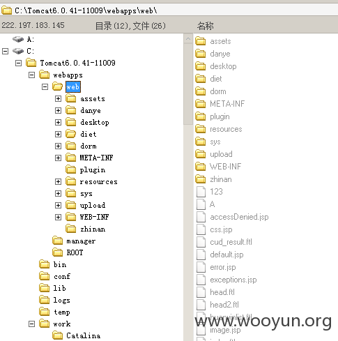
Task: Click the upload folder icon in file list
Action: pyautogui.click(x=200, y=154)
